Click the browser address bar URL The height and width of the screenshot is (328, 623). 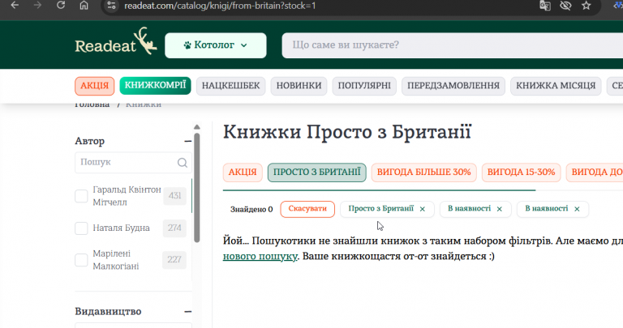tap(220, 6)
